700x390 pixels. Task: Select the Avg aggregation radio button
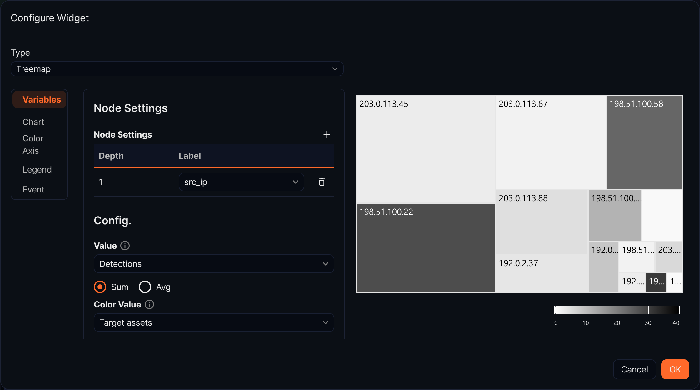click(x=145, y=287)
